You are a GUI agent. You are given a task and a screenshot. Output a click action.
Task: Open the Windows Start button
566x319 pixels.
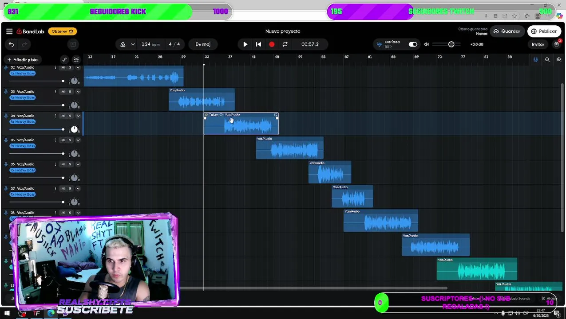click(x=7, y=313)
